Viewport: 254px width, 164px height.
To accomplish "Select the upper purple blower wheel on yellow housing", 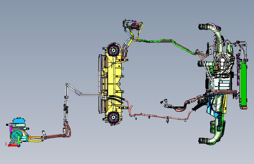I will [114, 50].
